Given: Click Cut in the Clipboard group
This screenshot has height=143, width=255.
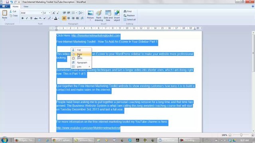Looking at the screenshot, I should 13,12.
